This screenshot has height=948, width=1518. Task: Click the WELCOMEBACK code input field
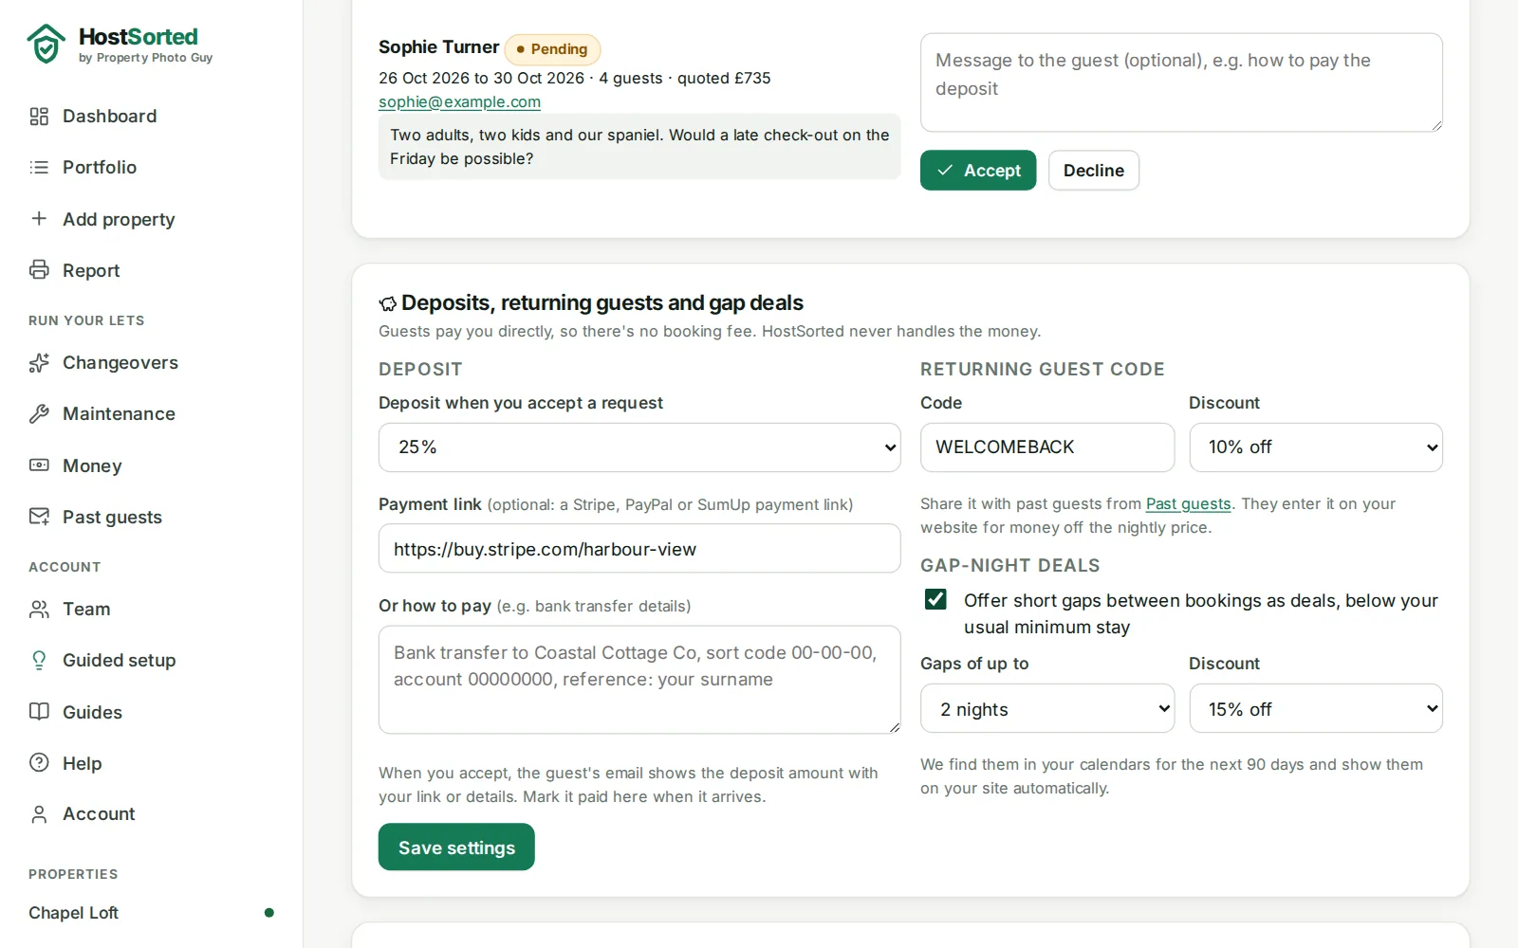click(1047, 447)
